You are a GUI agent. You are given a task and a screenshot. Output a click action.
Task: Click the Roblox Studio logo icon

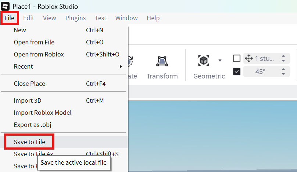[6, 6]
